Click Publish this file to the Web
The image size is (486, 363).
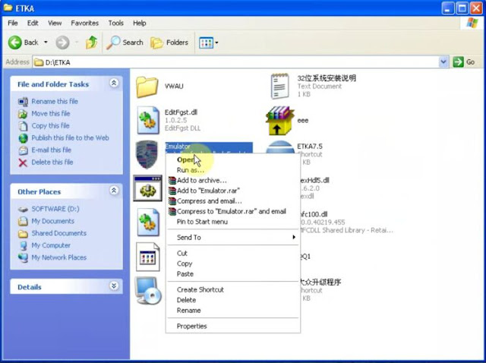click(x=70, y=138)
